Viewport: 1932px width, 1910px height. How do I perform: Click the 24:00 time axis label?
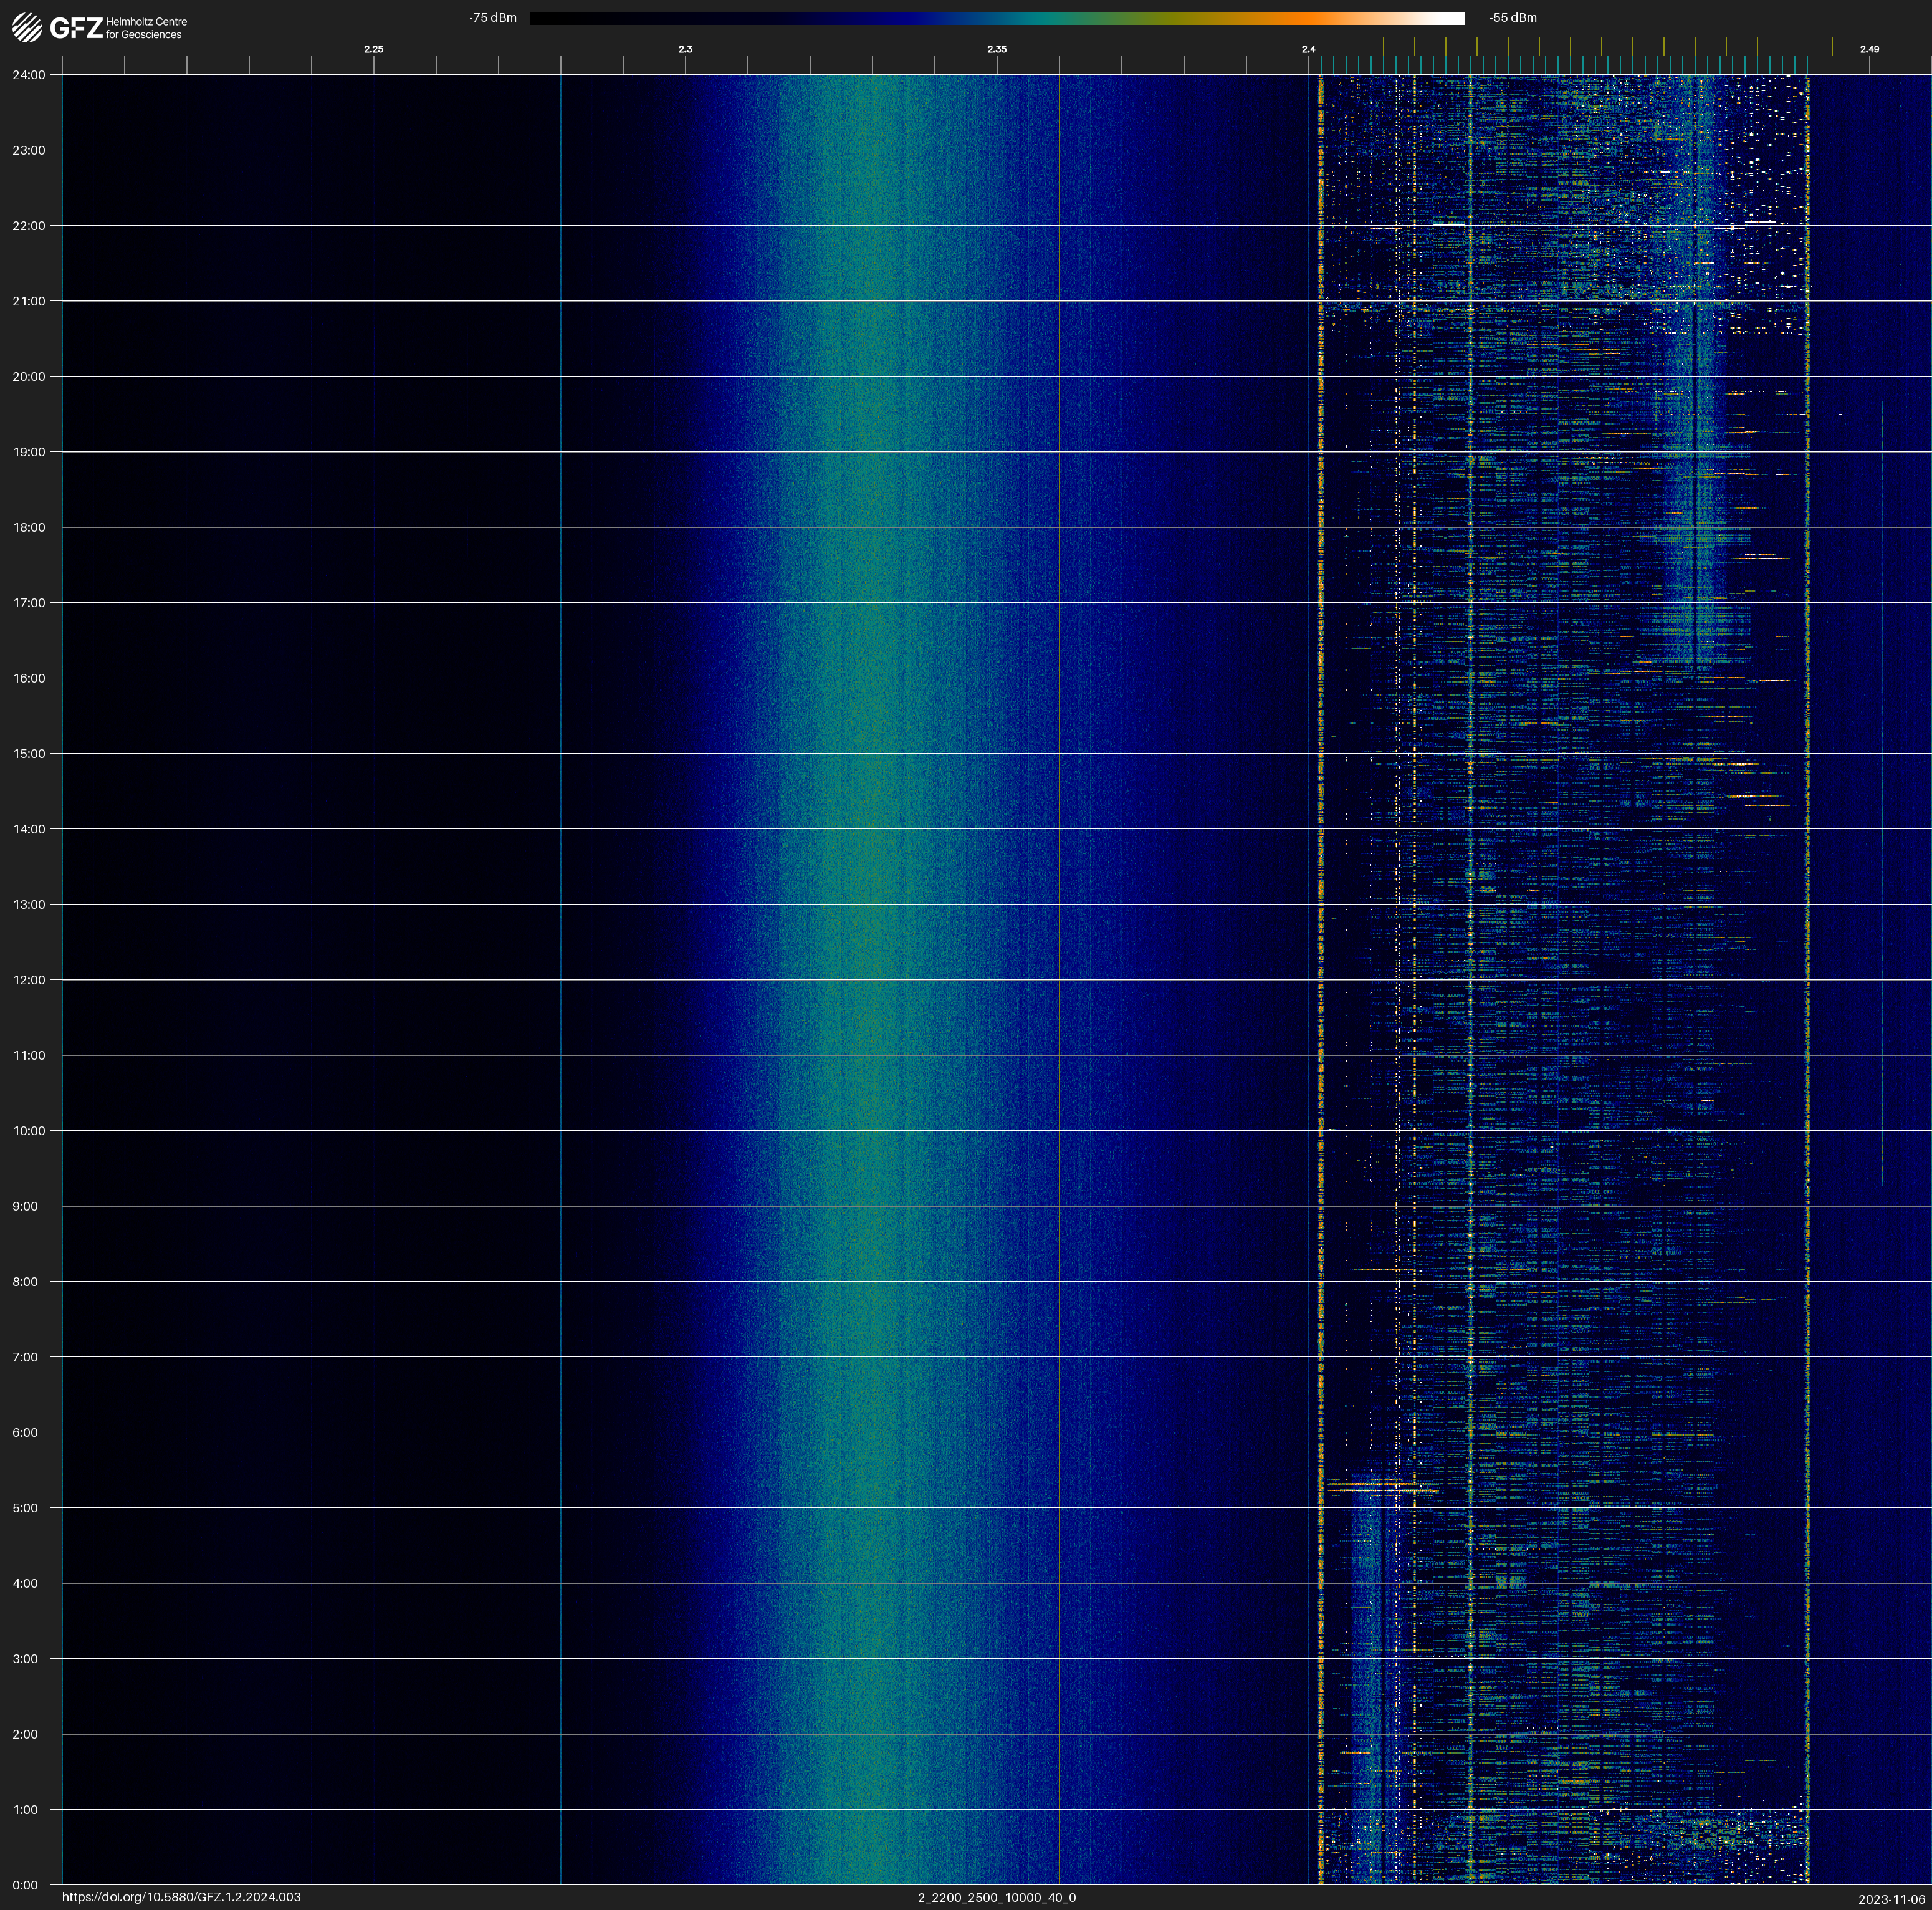(29, 75)
